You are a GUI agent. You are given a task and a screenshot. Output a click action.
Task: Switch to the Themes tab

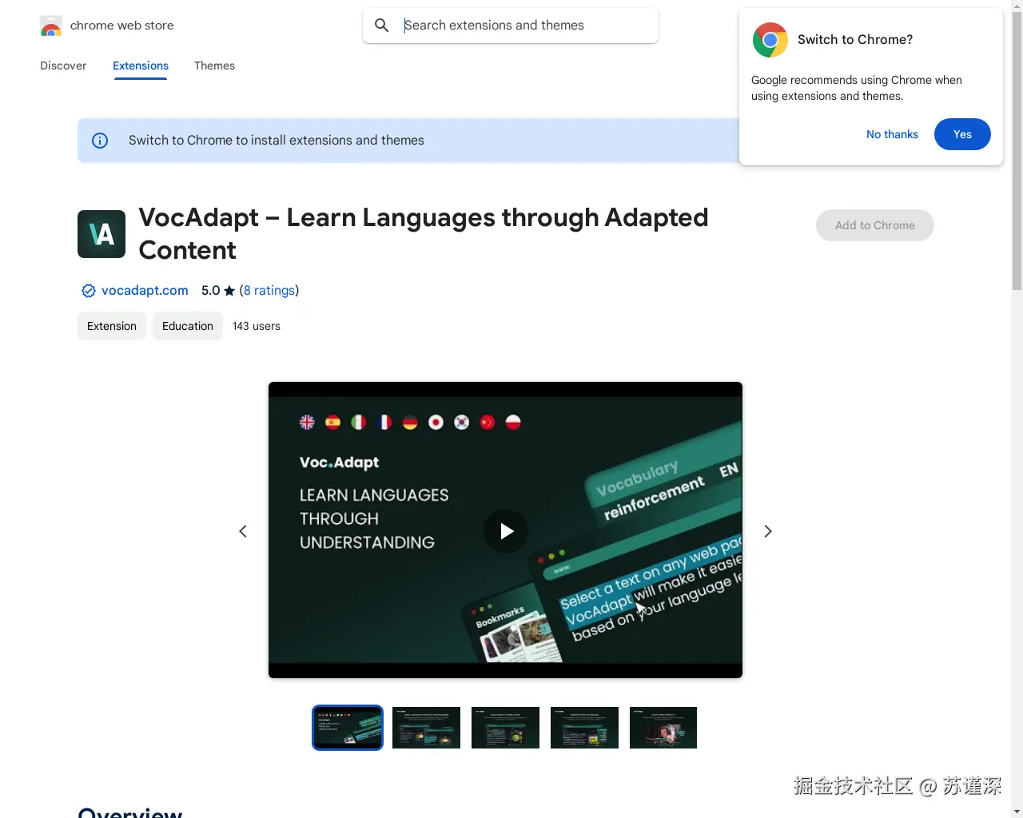[x=214, y=66]
